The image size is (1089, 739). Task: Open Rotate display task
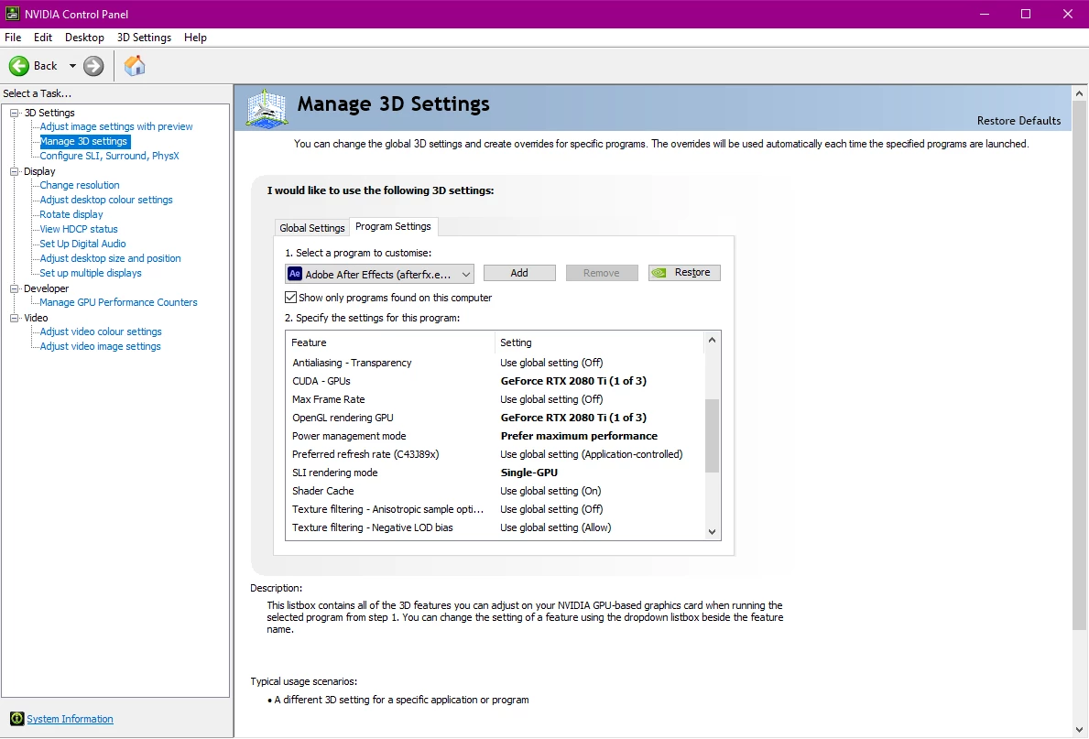71,214
